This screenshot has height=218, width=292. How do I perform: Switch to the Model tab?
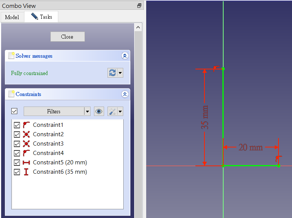click(12, 17)
